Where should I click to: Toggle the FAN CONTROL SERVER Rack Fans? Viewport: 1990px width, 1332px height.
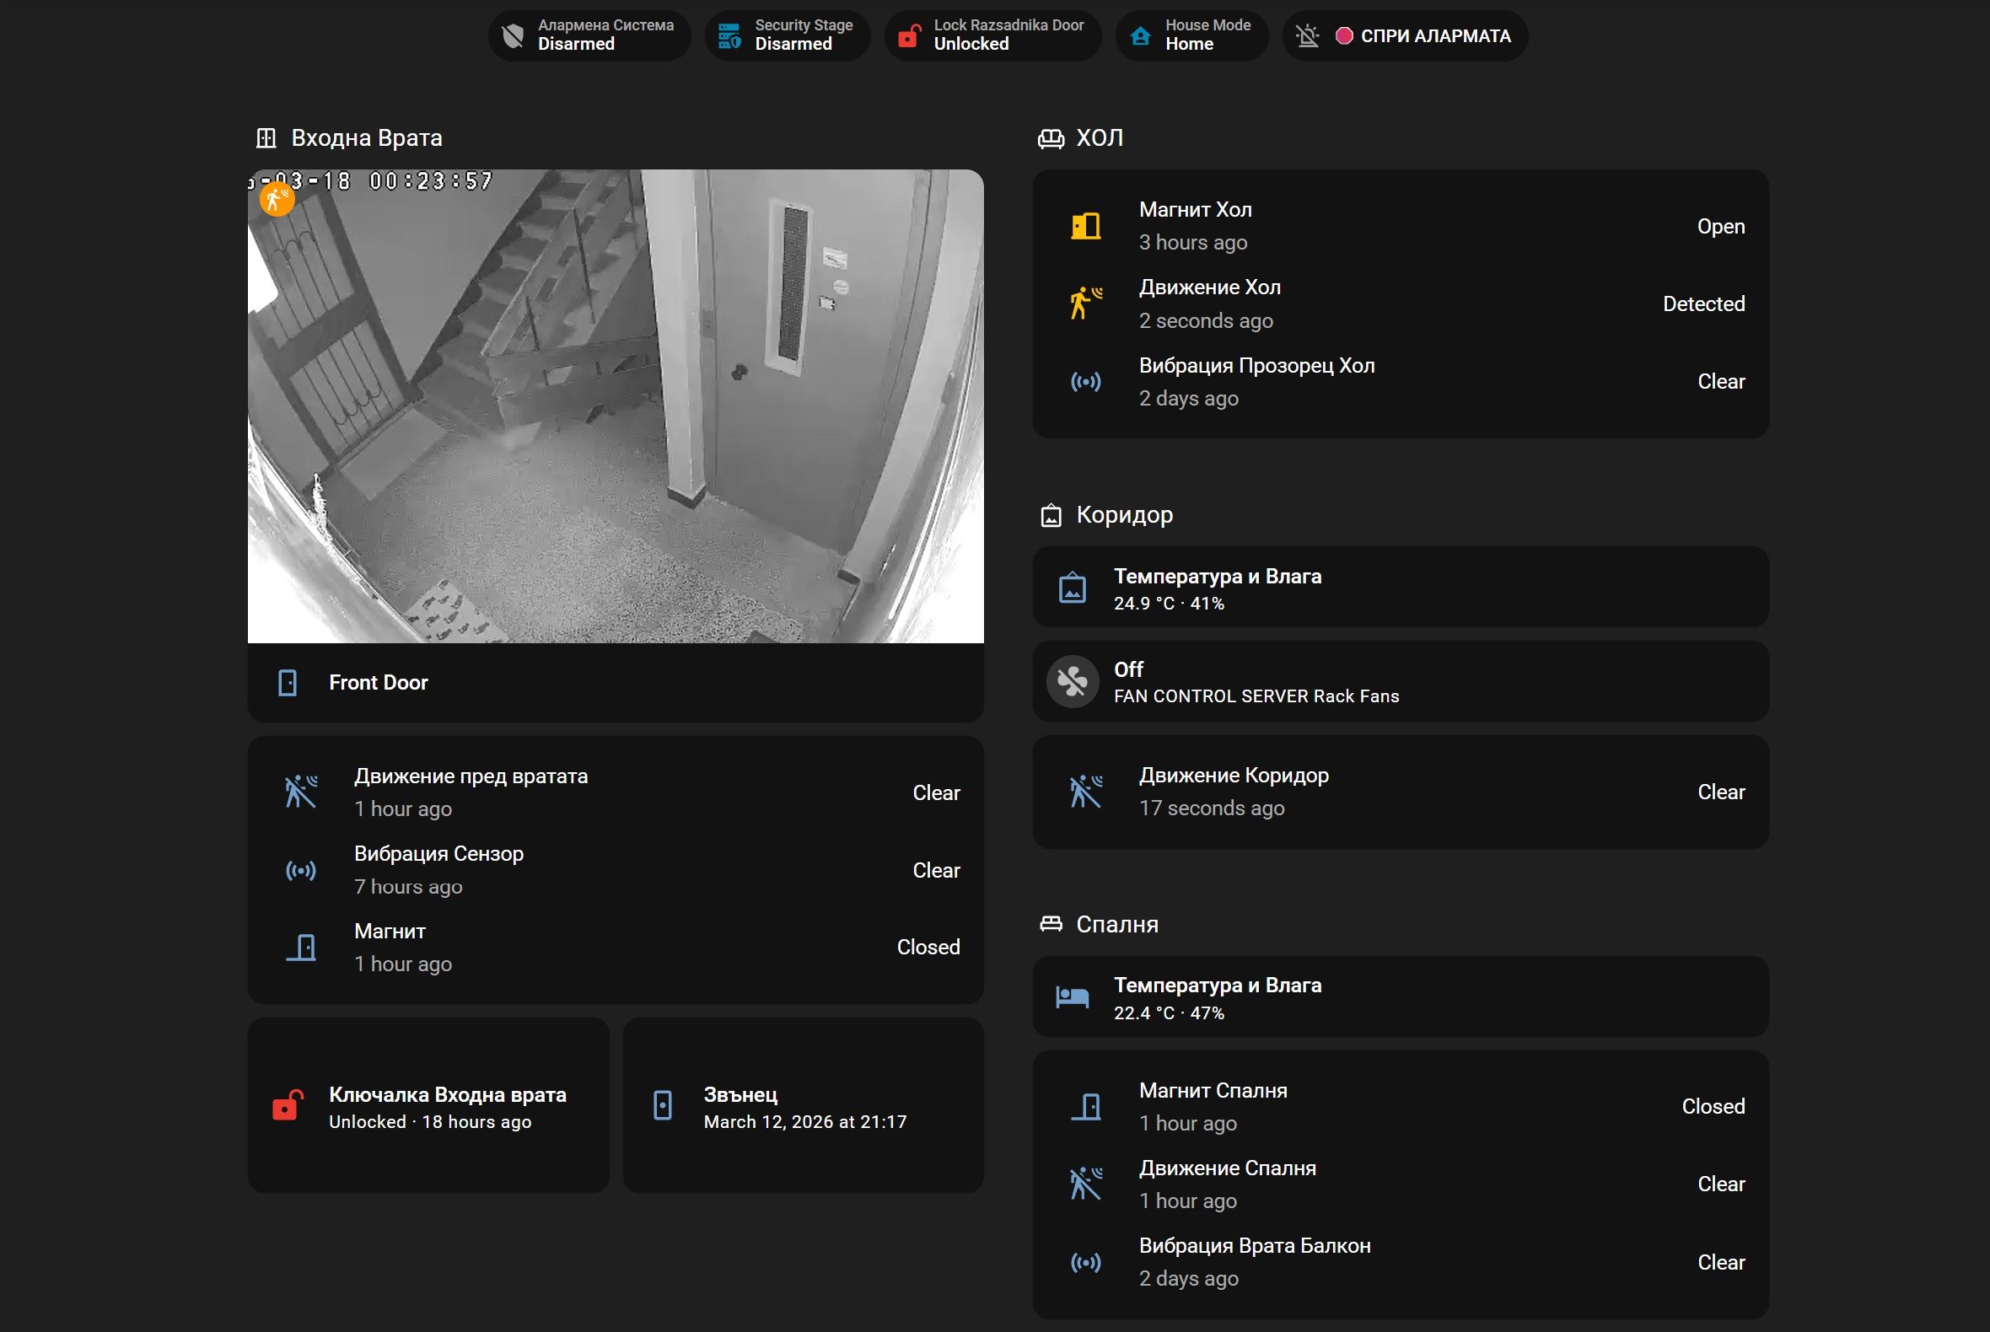pos(1073,681)
